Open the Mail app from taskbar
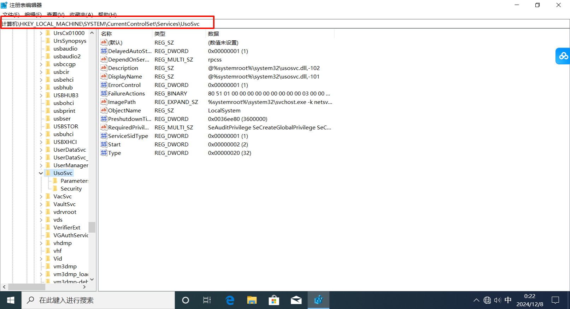This screenshot has height=309, width=570. coord(296,300)
